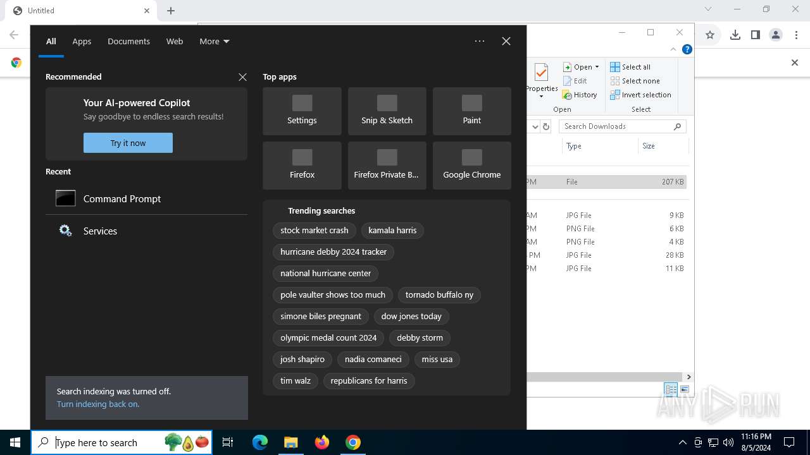Launch Google Chrome tile in Top apps
810x455 pixels.
coord(471,166)
